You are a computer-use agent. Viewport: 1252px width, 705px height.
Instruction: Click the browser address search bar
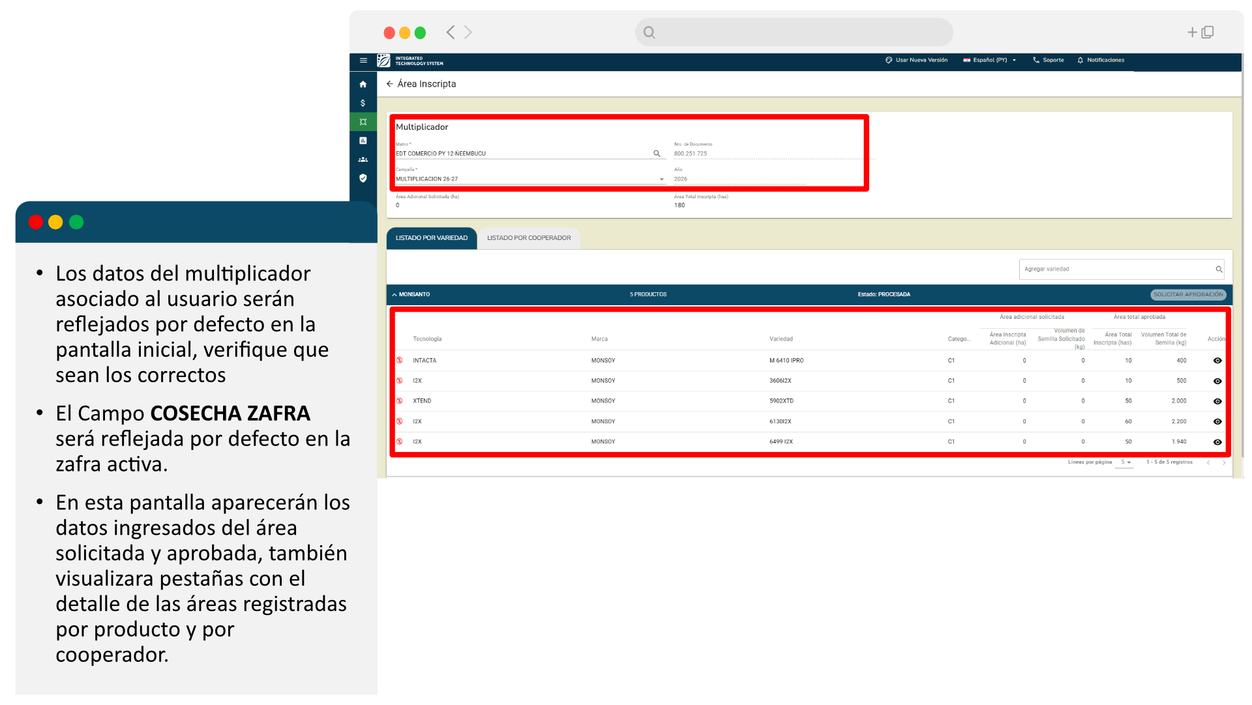(794, 33)
